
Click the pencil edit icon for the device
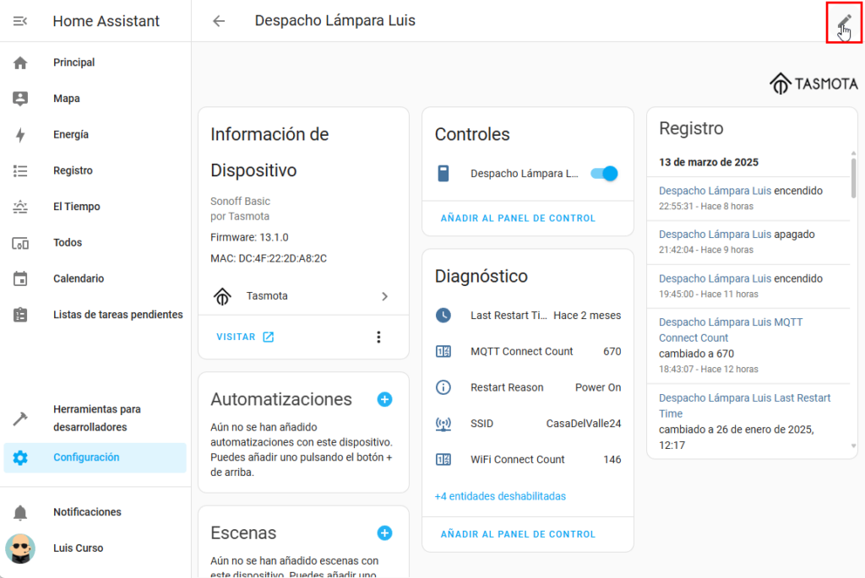[x=844, y=22]
